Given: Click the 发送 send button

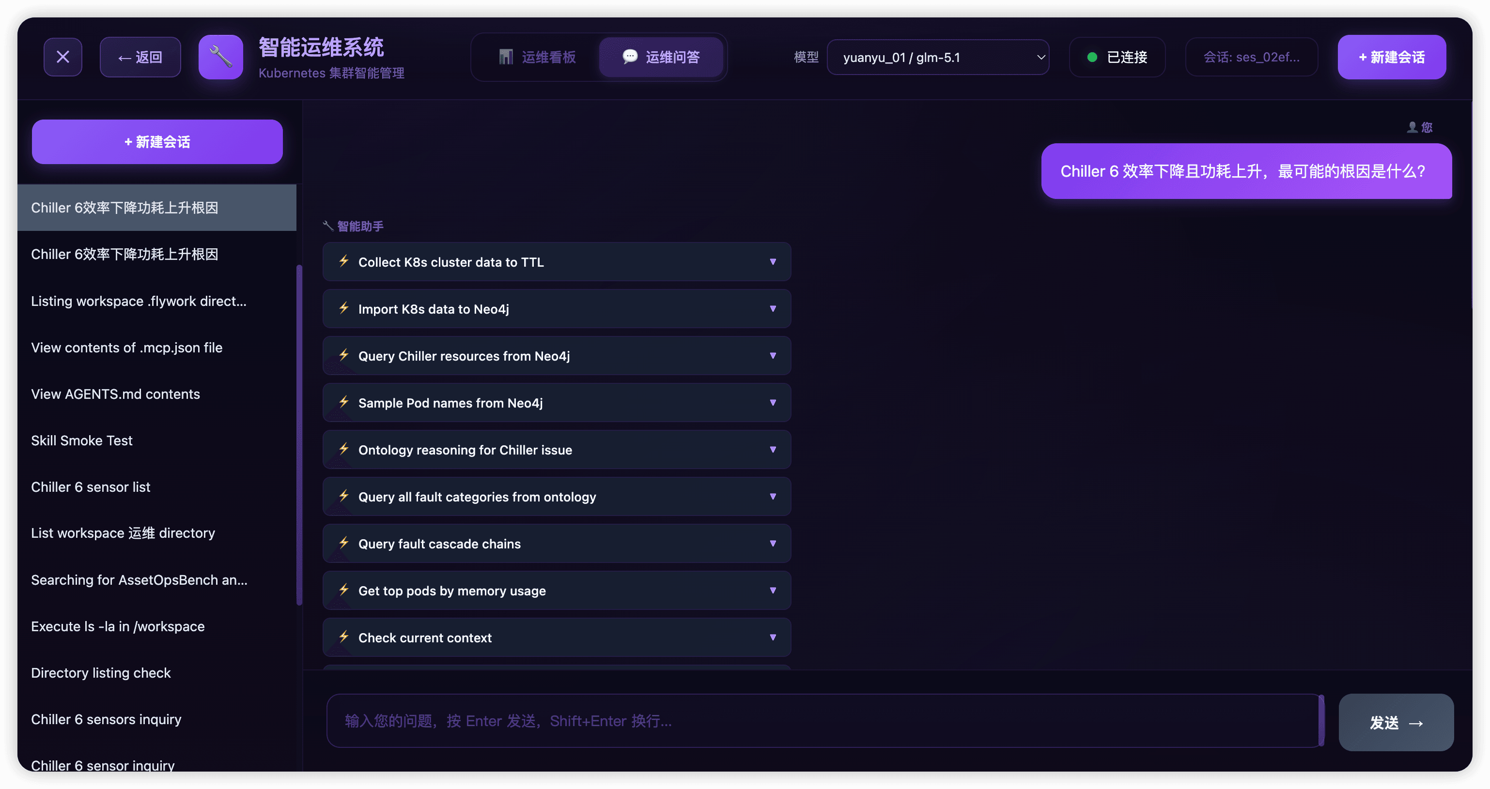Looking at the screenshot, I should click(1396, 722).
